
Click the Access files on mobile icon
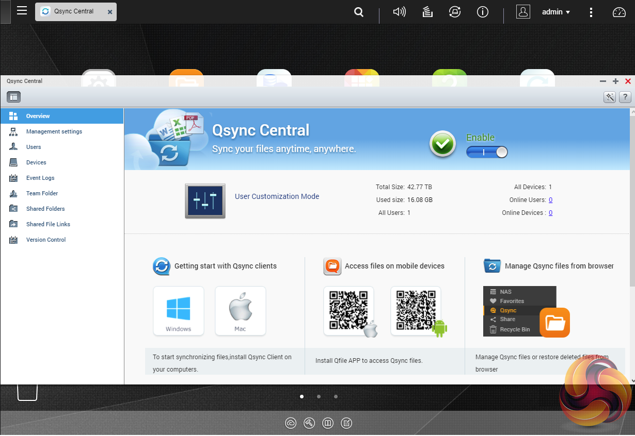(x=332, y=266)
